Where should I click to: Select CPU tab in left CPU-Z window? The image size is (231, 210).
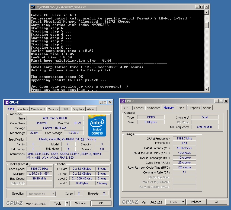click(11, 109)
